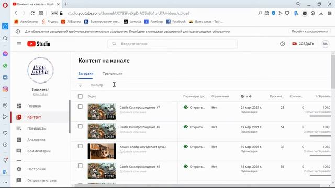Check the select-all videos checkbox
The image size is (335, 188).
[x=80, y=96]
